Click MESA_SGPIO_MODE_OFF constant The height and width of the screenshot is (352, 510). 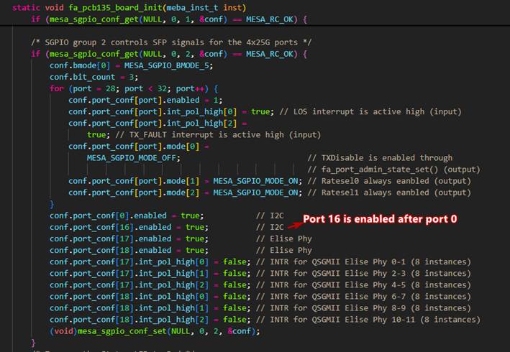pos(133,158)
